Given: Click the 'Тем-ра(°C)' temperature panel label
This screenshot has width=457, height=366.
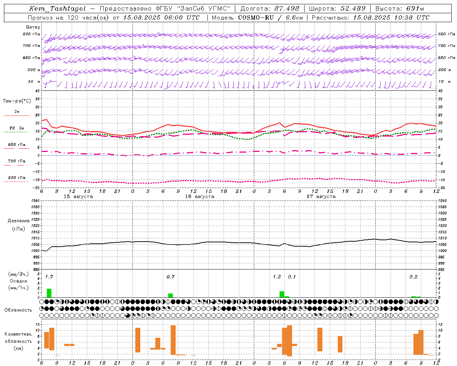Looking at the screenshot, I should pyautogui.click(x=17, y=101).
